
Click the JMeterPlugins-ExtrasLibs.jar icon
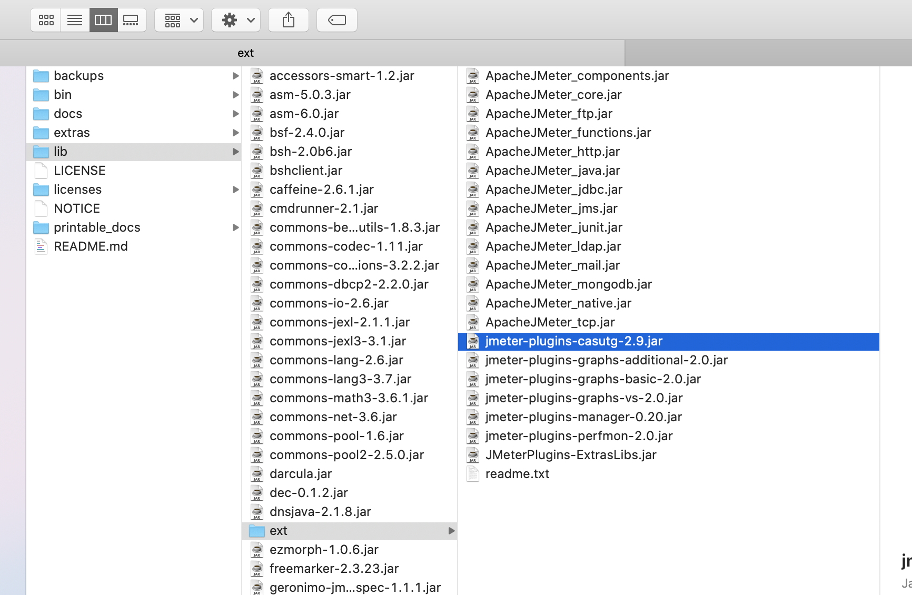tap(473, 455)
